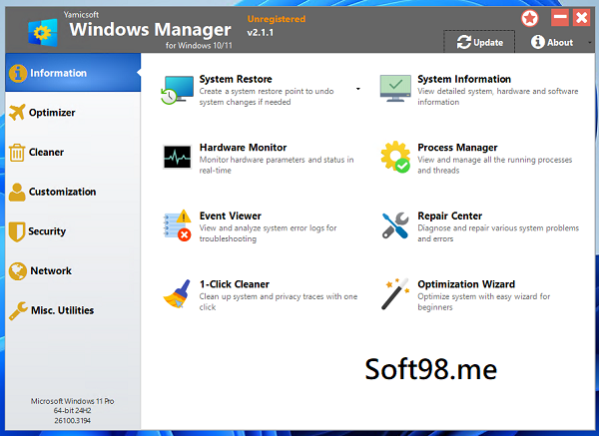This screenshot has width=599, height=436.
Task: Click the About info icon
Action: tap(537, 42)
